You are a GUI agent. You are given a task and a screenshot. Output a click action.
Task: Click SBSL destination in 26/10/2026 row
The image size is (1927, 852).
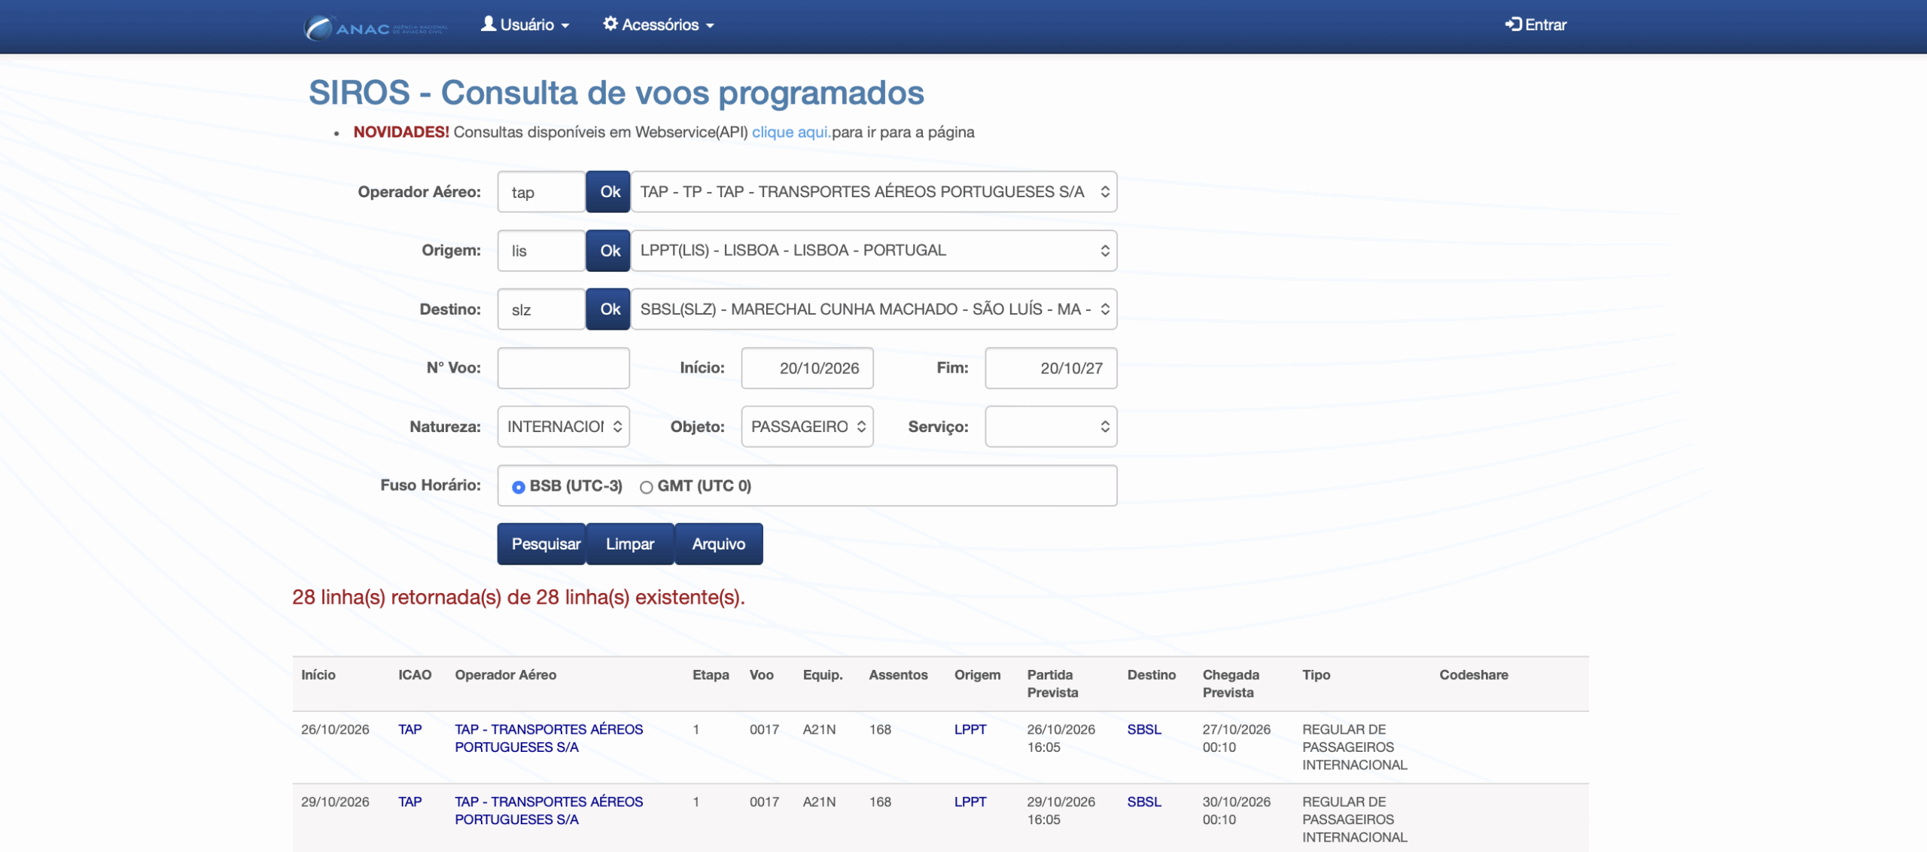[x=1144, y=729]
